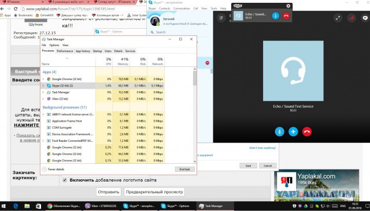Click the add participant plus button

(x=293, y=131)
